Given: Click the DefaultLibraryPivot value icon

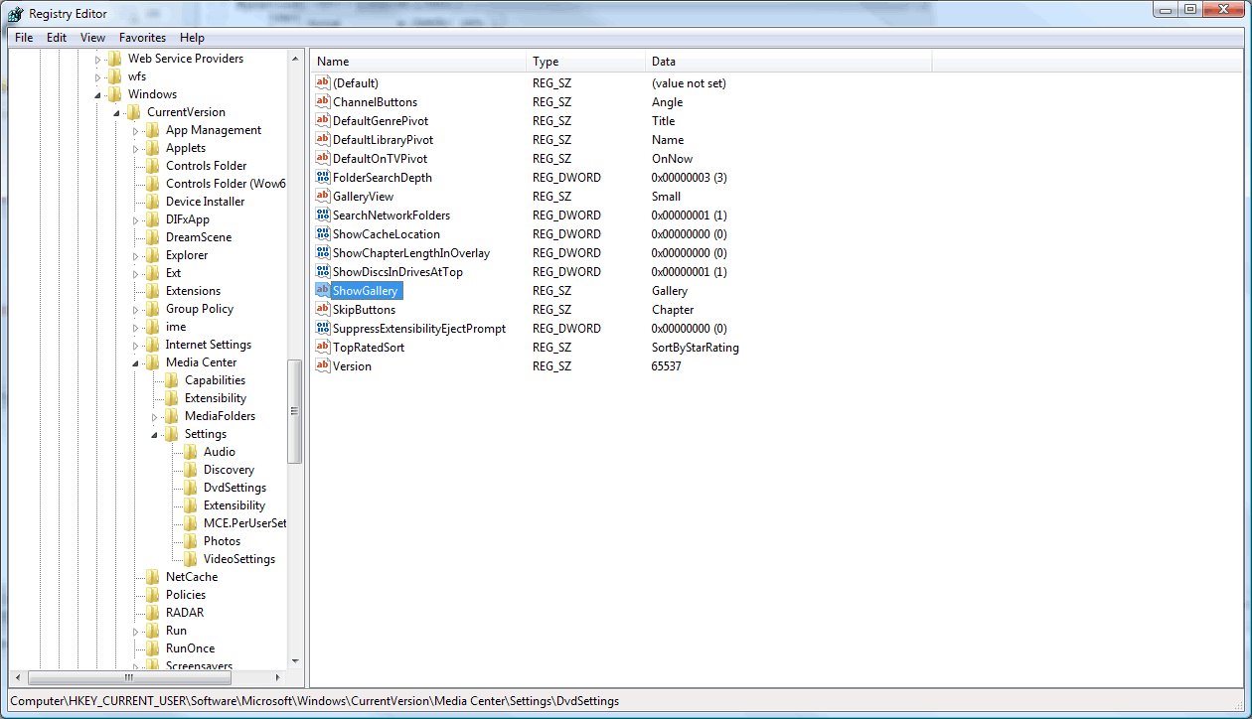Looking at the screenshot, I should [322, 140].
